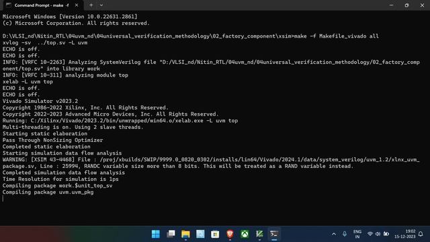Click the Command Prompt tab icon
Viewport: 430px width, 242px height.
[x=9, y=5]
